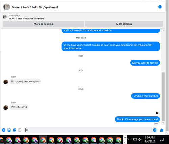Open the Windows notification center icon
Screen dimensions: 169x144
(x=162, y=139)
